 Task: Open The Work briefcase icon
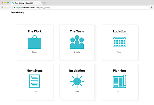point(35,42)
